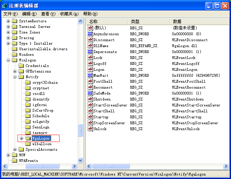Viewport: 231px width, 179px height.
Task: Click the ab icon next to Logoff
Action: coord(90,64)
